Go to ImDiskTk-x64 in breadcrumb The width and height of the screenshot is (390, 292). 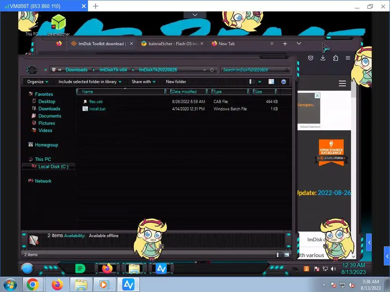[113, 70]
